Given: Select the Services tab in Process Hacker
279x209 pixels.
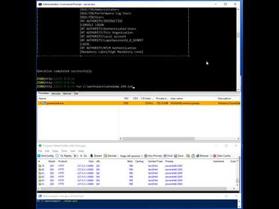Looking at the screenshot, I should (x=56, y=93).
